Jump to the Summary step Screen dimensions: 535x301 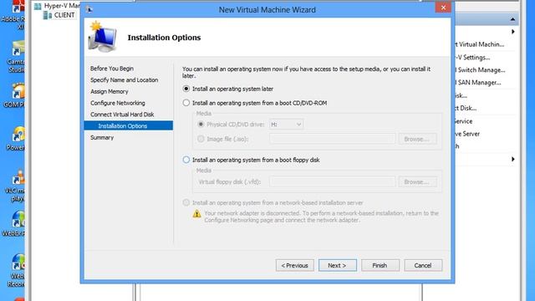click(x=102, y=137)
